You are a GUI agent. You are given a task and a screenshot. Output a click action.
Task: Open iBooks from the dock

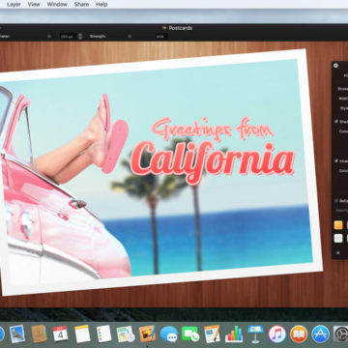point(299,333)
